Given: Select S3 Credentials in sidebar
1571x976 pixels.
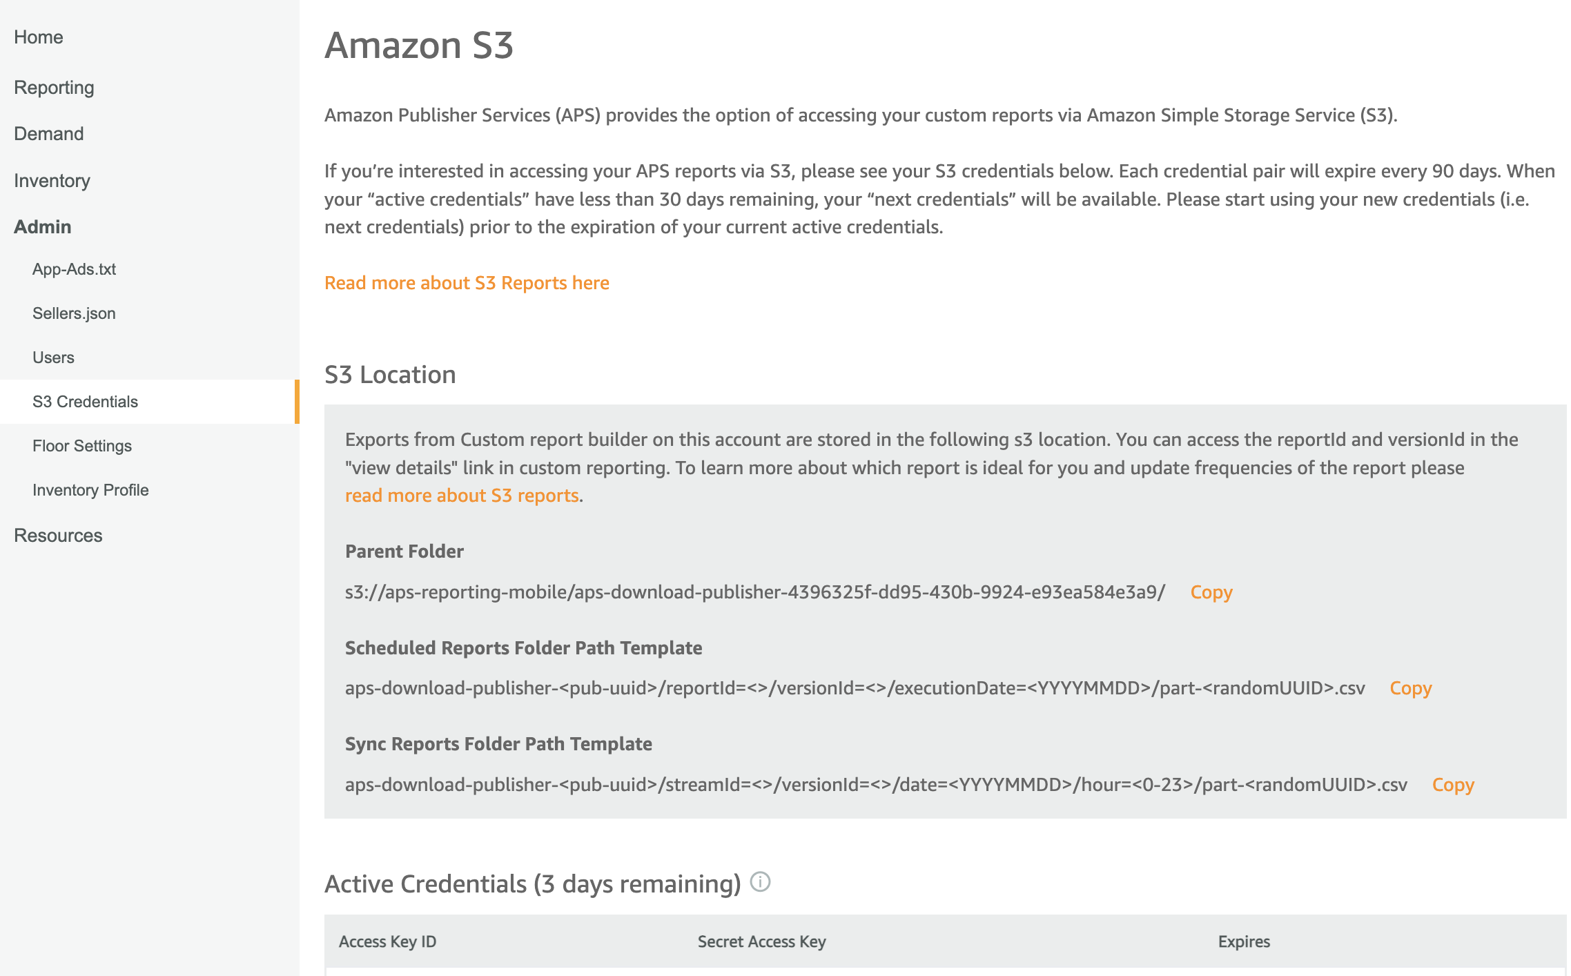Looking at the screenshot, I should point(86,402).
